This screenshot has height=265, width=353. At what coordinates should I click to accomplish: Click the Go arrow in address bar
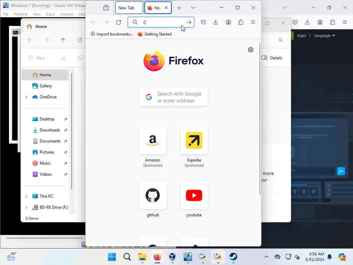pyautogui.click(x=189, y=22)
